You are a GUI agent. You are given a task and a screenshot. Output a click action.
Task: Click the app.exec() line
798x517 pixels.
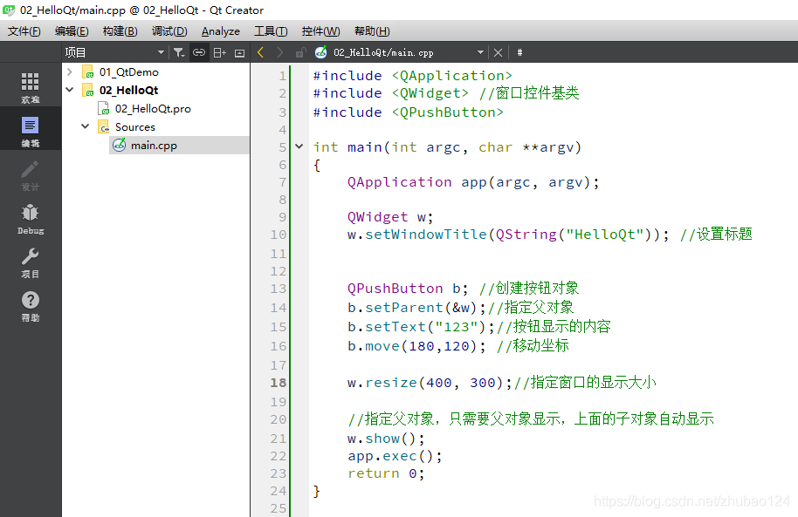tap(395, 456)
